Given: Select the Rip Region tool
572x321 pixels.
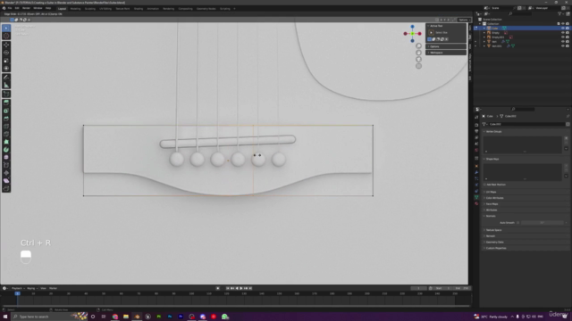Looking at the screenshot, I should (x=6, y=188).
